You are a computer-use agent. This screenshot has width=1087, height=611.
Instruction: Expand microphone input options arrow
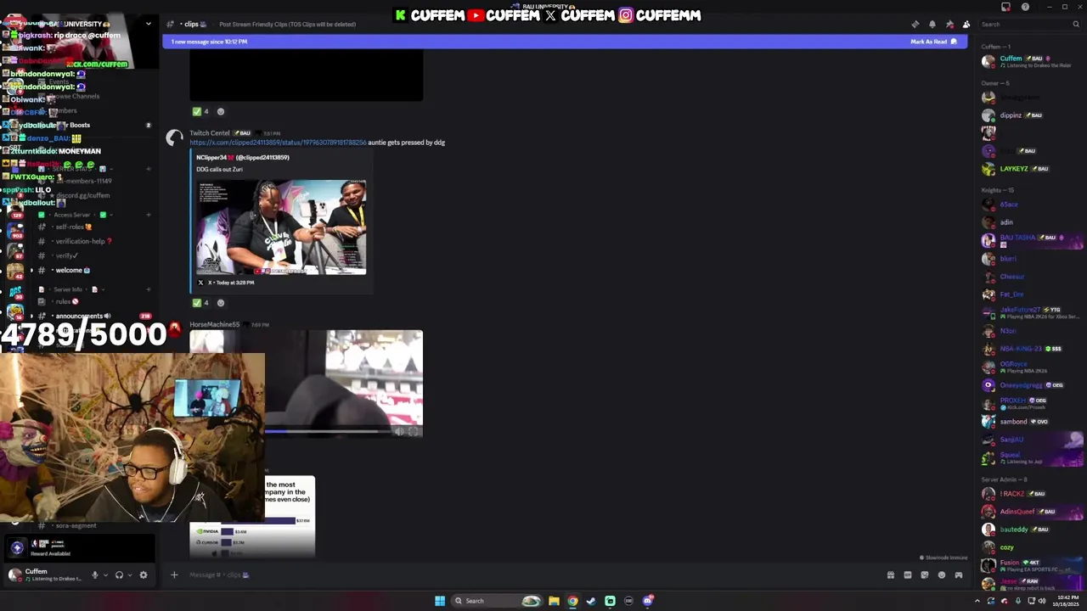(105, 575)
